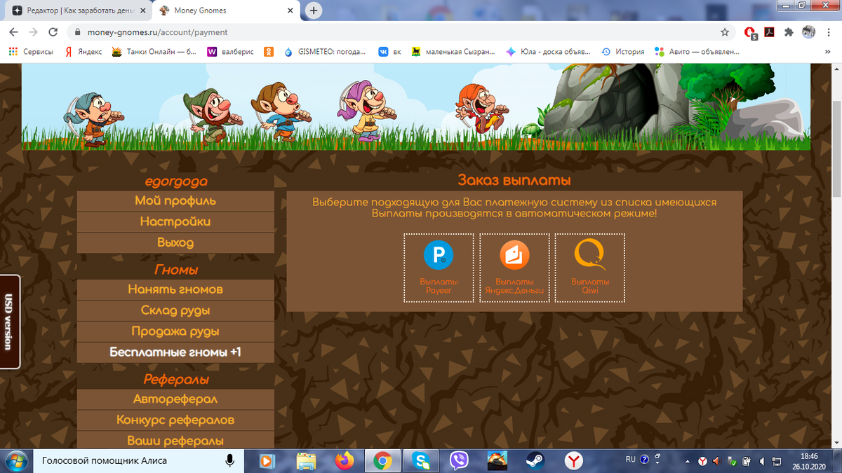This screenshot has height=473, width=842.
Task: Open File Explorer from the taskbar
Action: pos(306,461)
